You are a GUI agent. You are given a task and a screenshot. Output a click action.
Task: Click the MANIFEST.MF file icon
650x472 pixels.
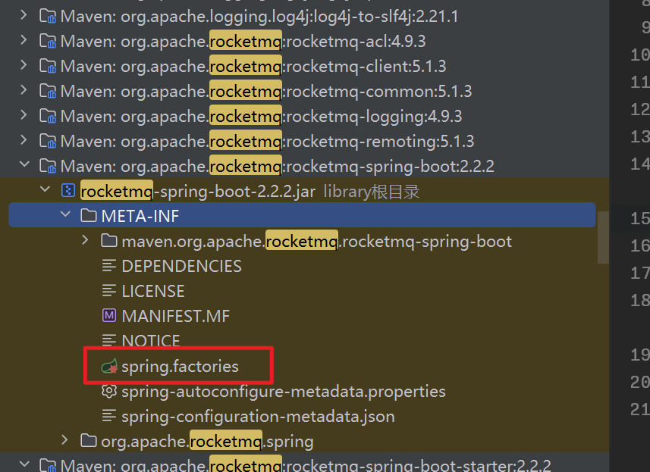[x=108, y=316]
